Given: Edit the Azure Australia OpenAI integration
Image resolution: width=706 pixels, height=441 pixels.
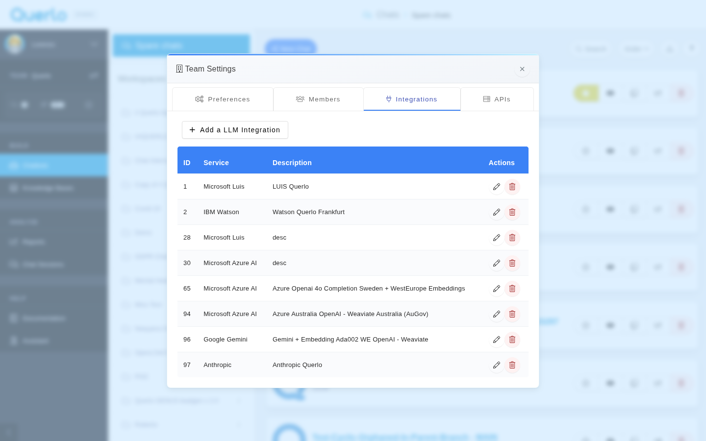Looking at the screenshot, I should (x=497, y=314).
